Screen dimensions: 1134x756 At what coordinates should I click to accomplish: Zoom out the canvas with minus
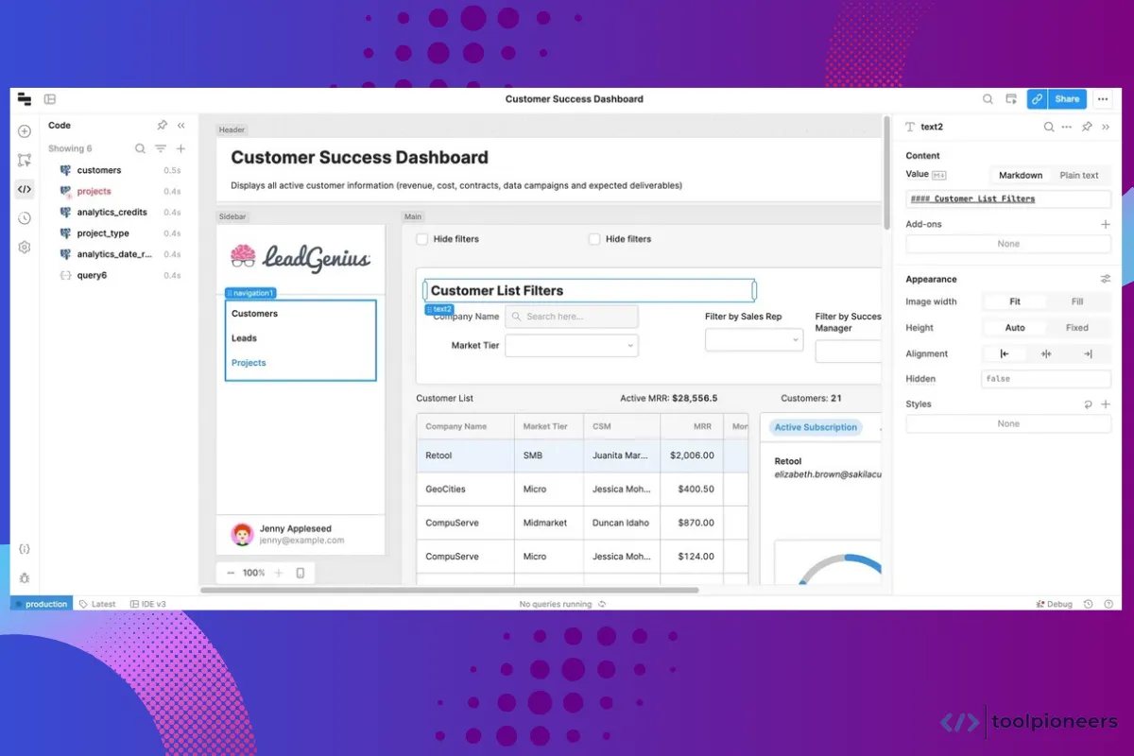tap(231, 573)
